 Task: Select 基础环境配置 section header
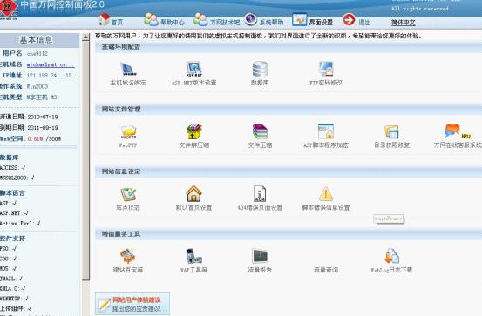click(121, 47)
